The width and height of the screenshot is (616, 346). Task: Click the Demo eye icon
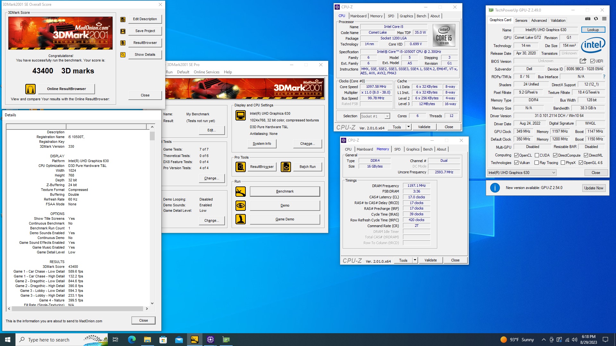(x=241, y=205)
